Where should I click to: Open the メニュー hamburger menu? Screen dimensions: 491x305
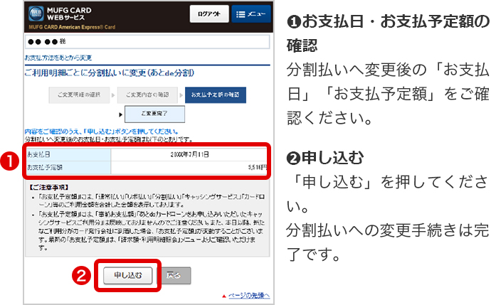click(248, 15)
